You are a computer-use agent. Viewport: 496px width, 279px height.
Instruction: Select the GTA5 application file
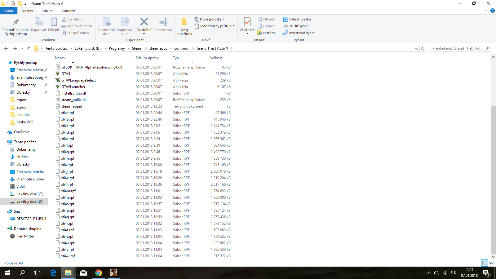click(x=66, y=74)
